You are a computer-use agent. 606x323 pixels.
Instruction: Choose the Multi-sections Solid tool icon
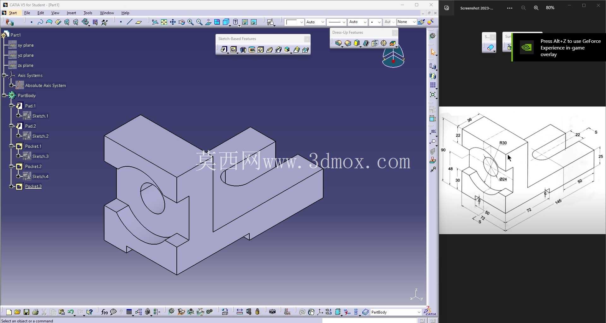coord(296,49)
